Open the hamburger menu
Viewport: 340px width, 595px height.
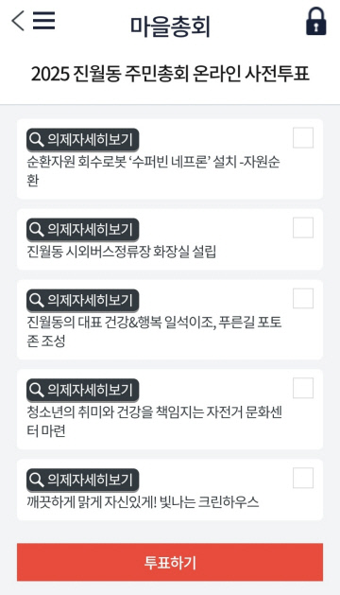pos(44,21)
